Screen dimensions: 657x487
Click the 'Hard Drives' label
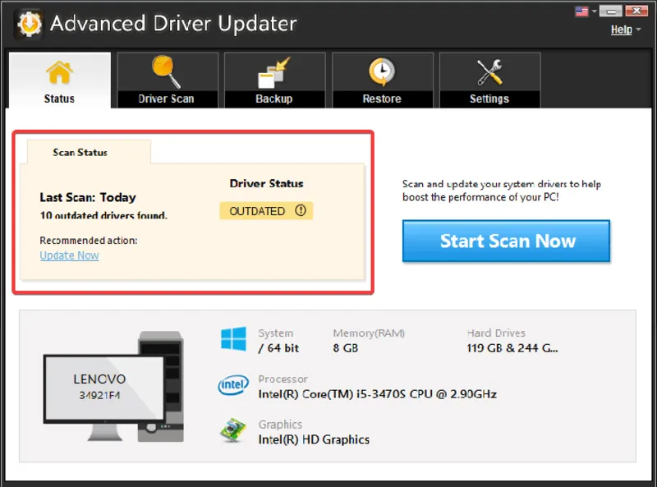496,333
